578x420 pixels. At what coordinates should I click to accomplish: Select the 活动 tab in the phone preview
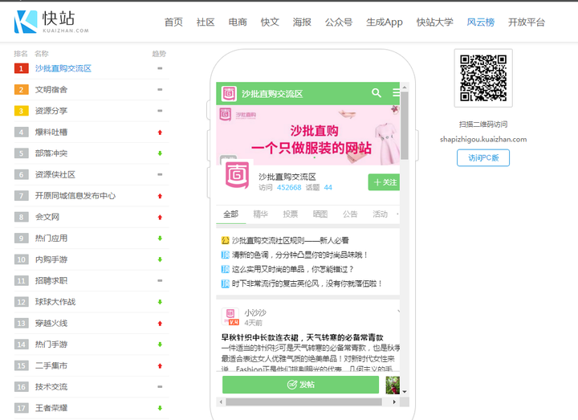380,214
